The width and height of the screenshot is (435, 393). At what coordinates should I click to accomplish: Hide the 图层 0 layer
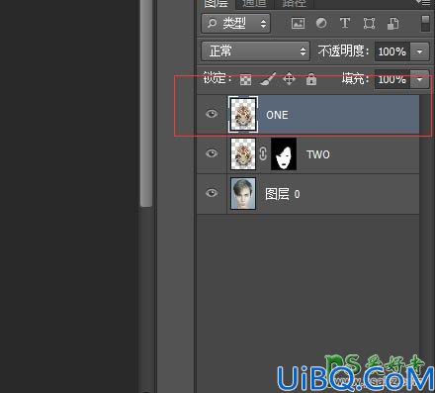(212, 193)
